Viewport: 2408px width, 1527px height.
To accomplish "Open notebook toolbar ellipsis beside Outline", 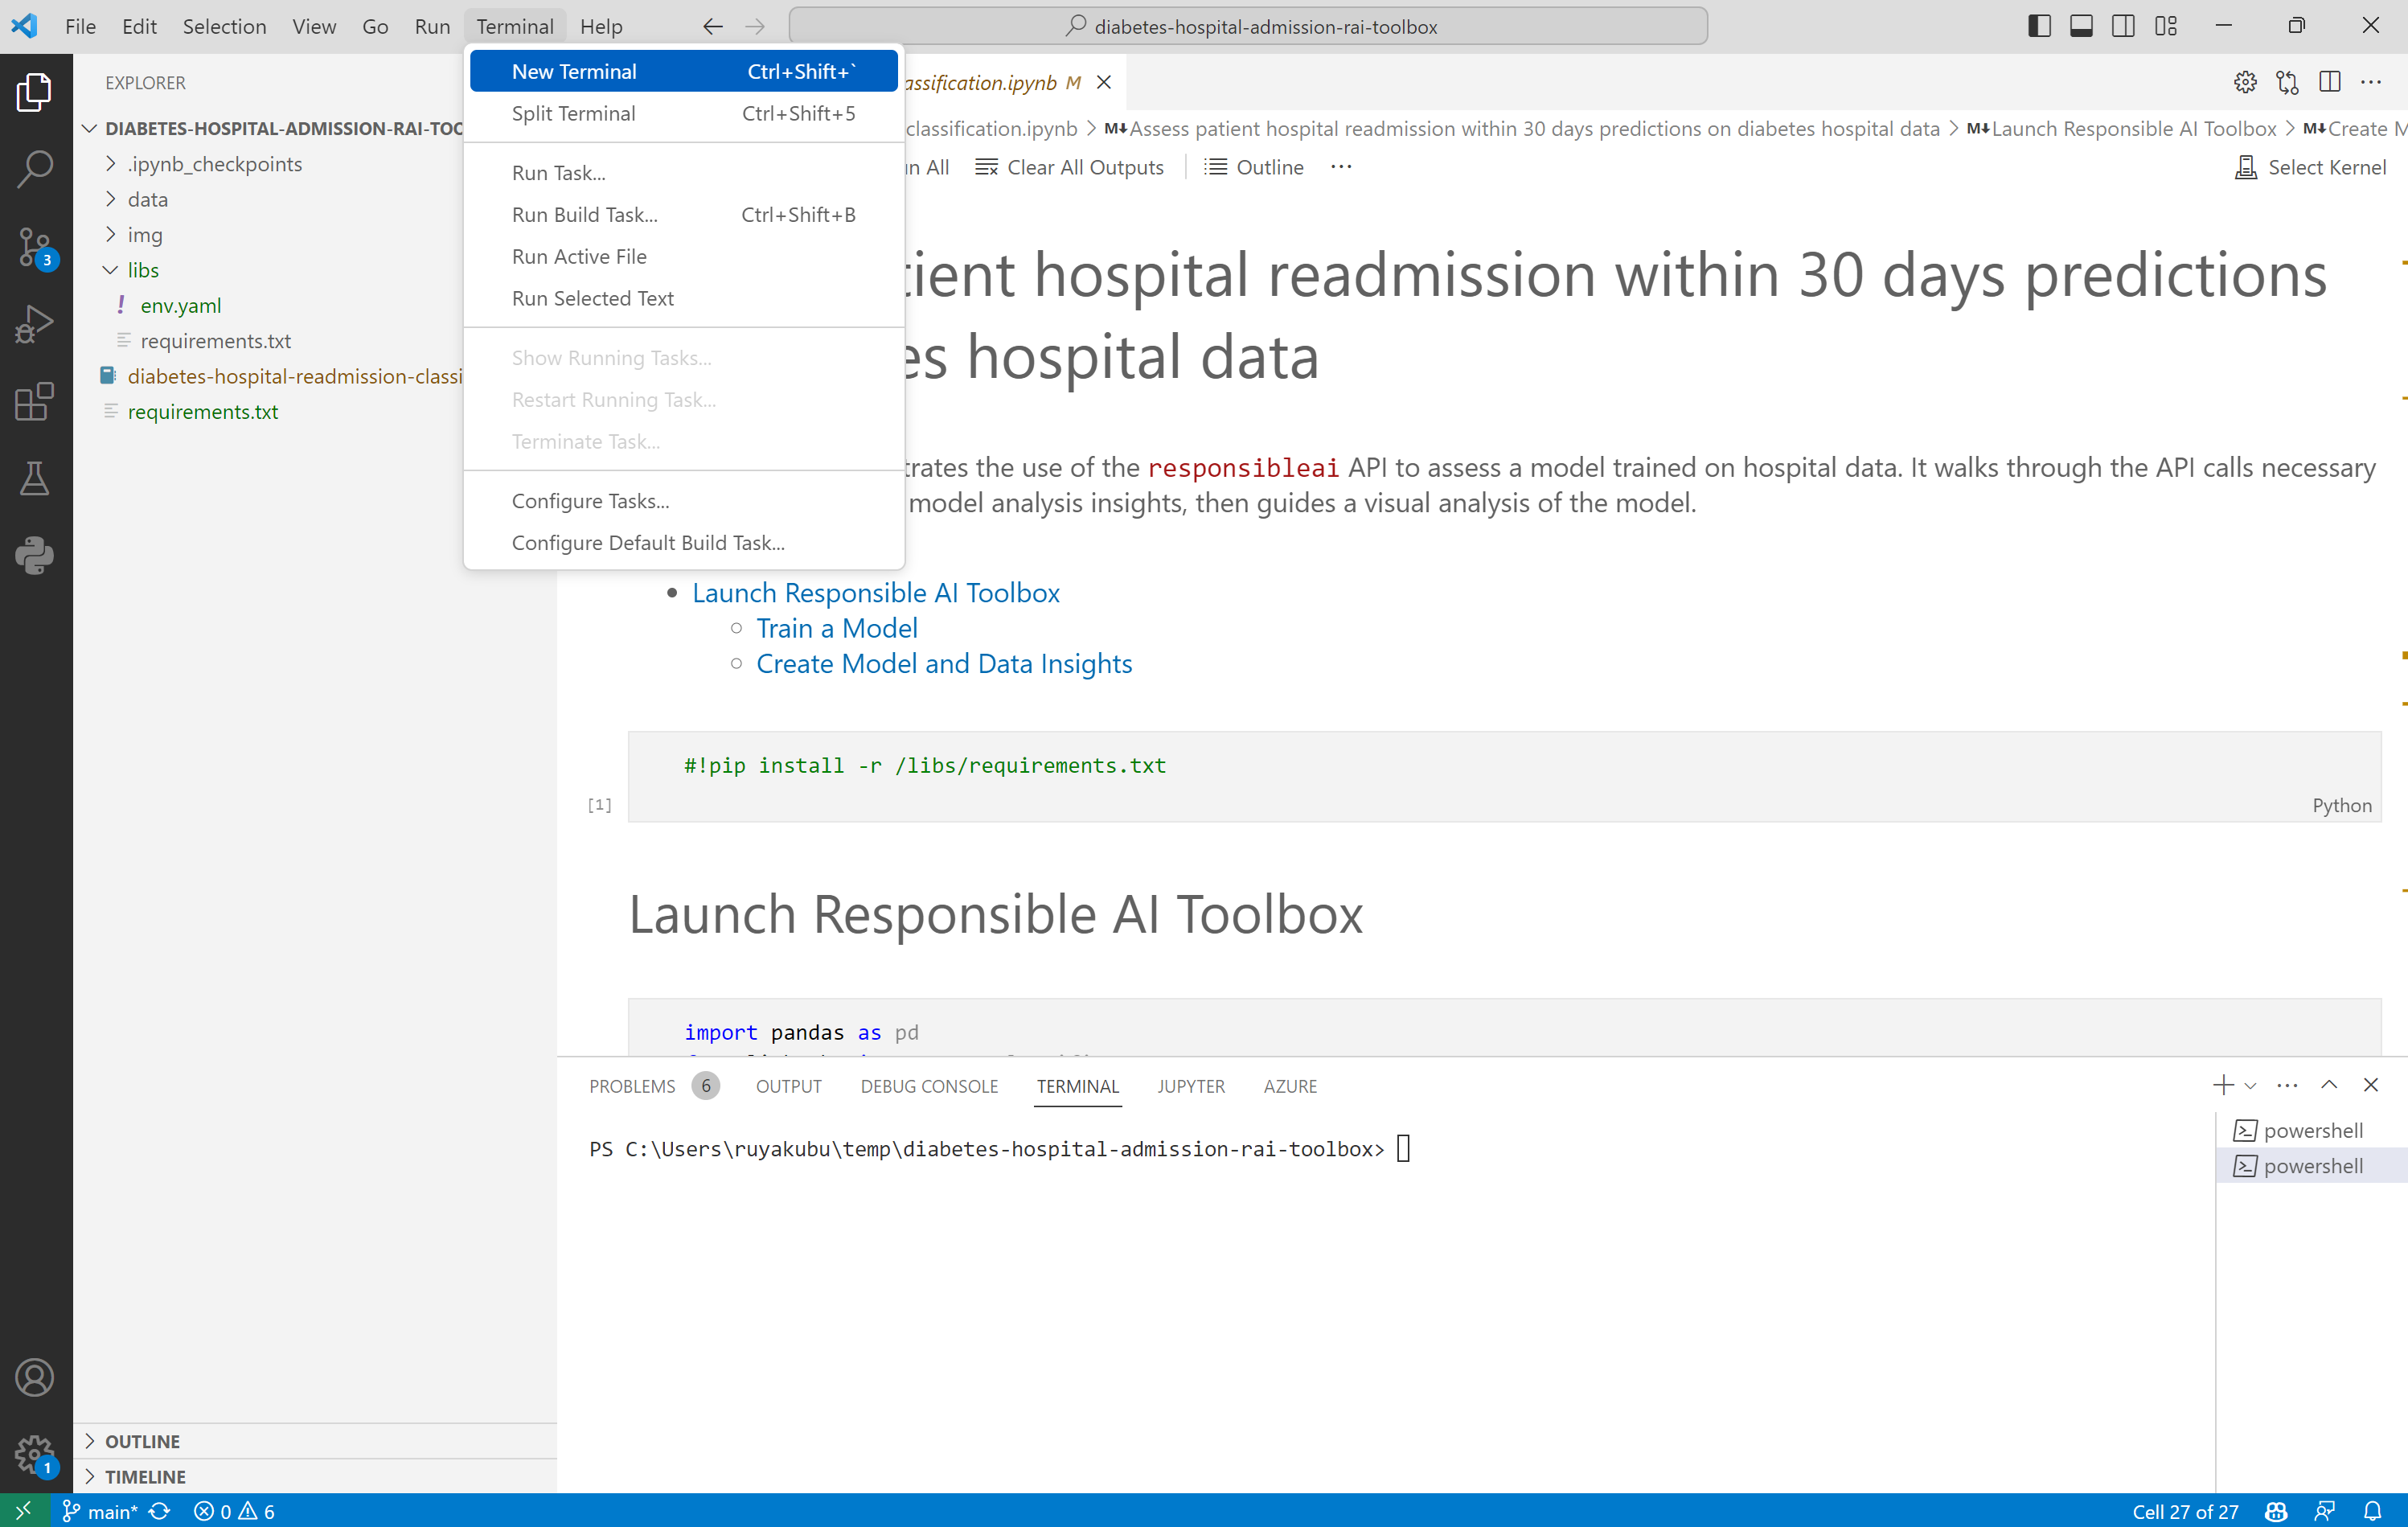I will [1341, 167].
